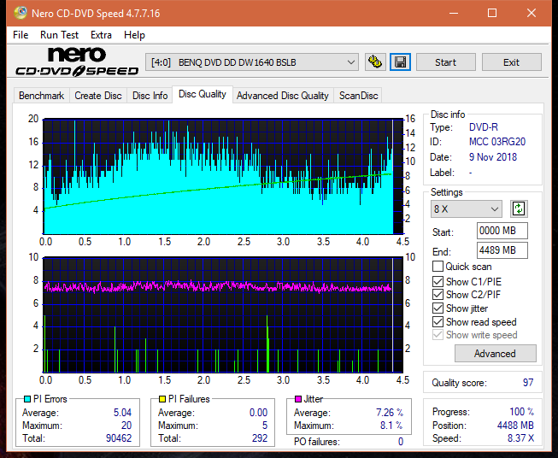Click the Start position 0000 MB field
Screen dimensions: 558x458
click(x=502, y=231)
